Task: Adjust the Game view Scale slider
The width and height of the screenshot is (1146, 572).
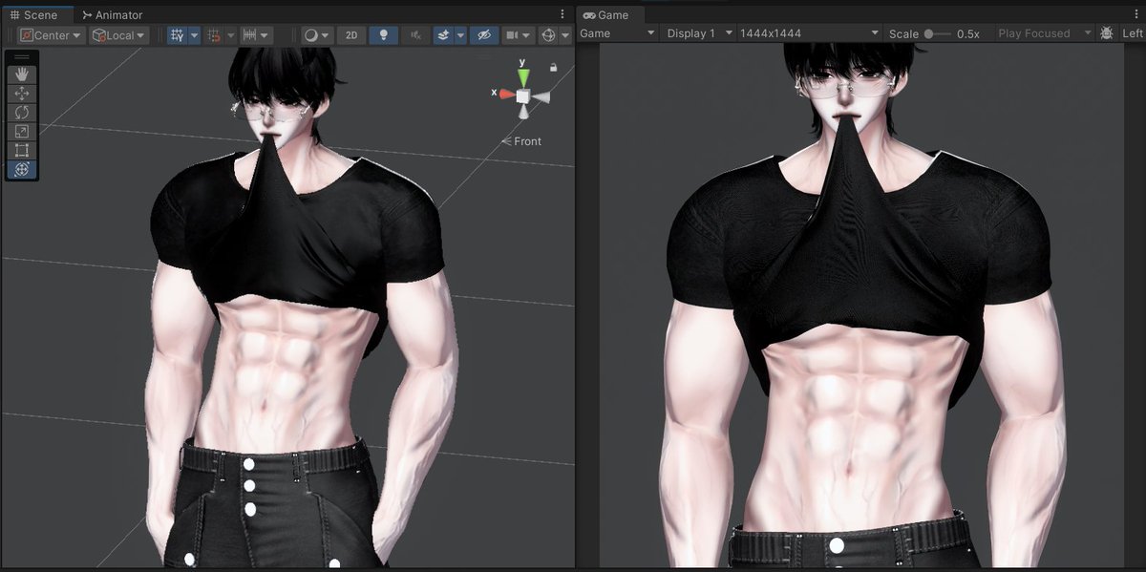Action: click(936, 33)
